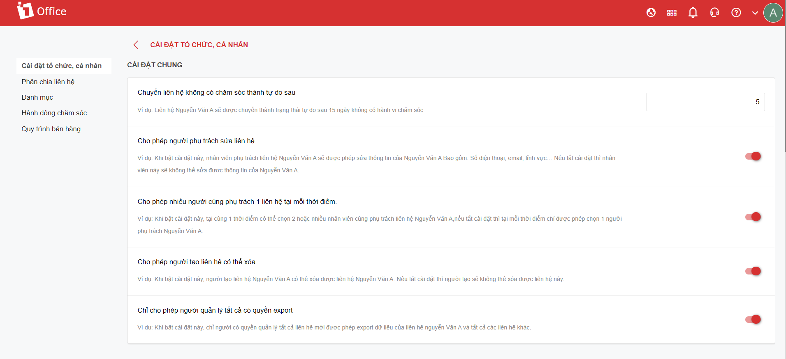The width and height of the screenshot is (786, 359).
Task: Go to 'Hành động chăm sóc' settings
Action: pos(54,113)
